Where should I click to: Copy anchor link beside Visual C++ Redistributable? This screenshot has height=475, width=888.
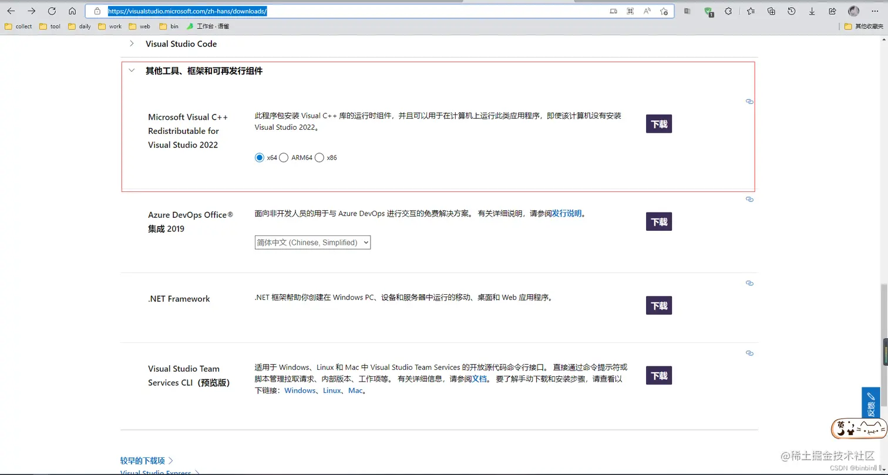point(749,102)
